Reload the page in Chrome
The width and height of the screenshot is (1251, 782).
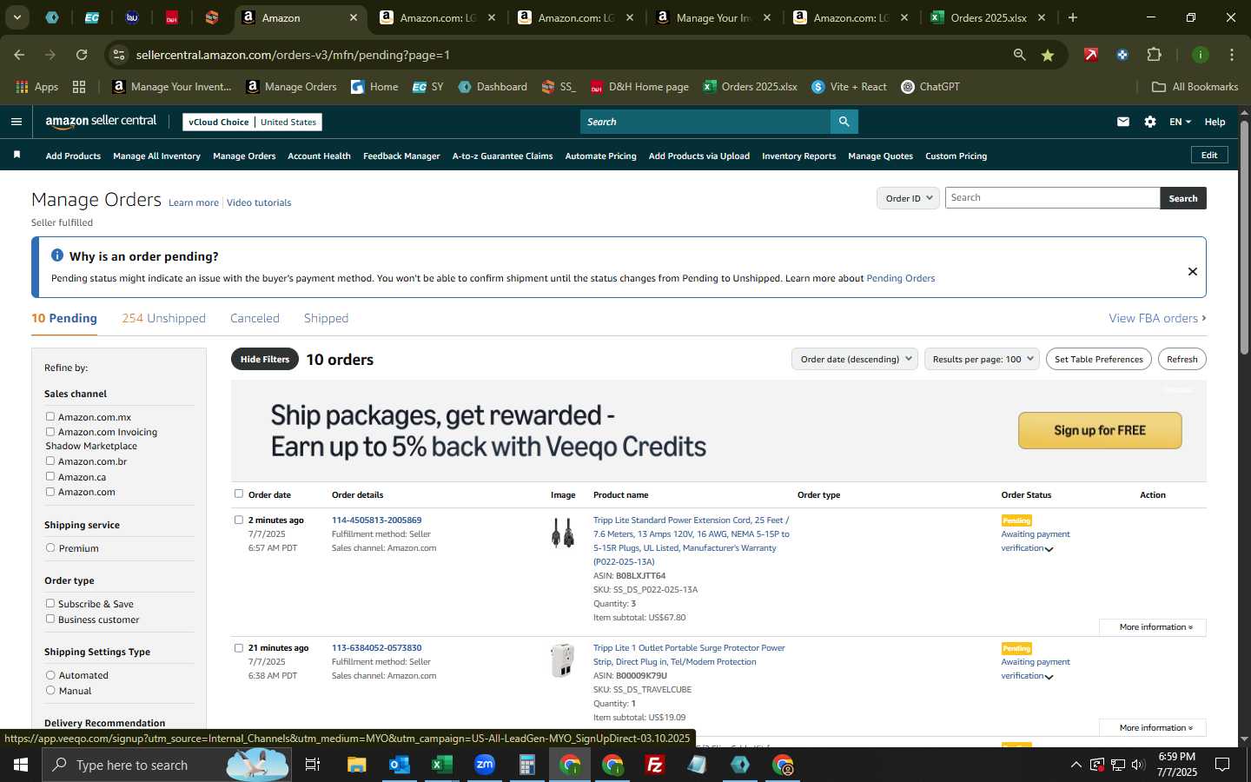[x=81, y=55]
